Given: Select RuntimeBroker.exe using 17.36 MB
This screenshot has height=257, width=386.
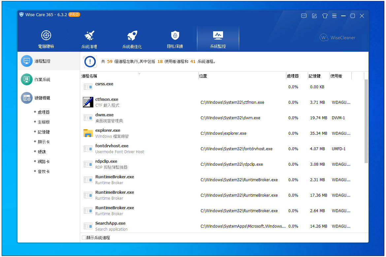Looking at the screenshot, I should pos(114,192).
